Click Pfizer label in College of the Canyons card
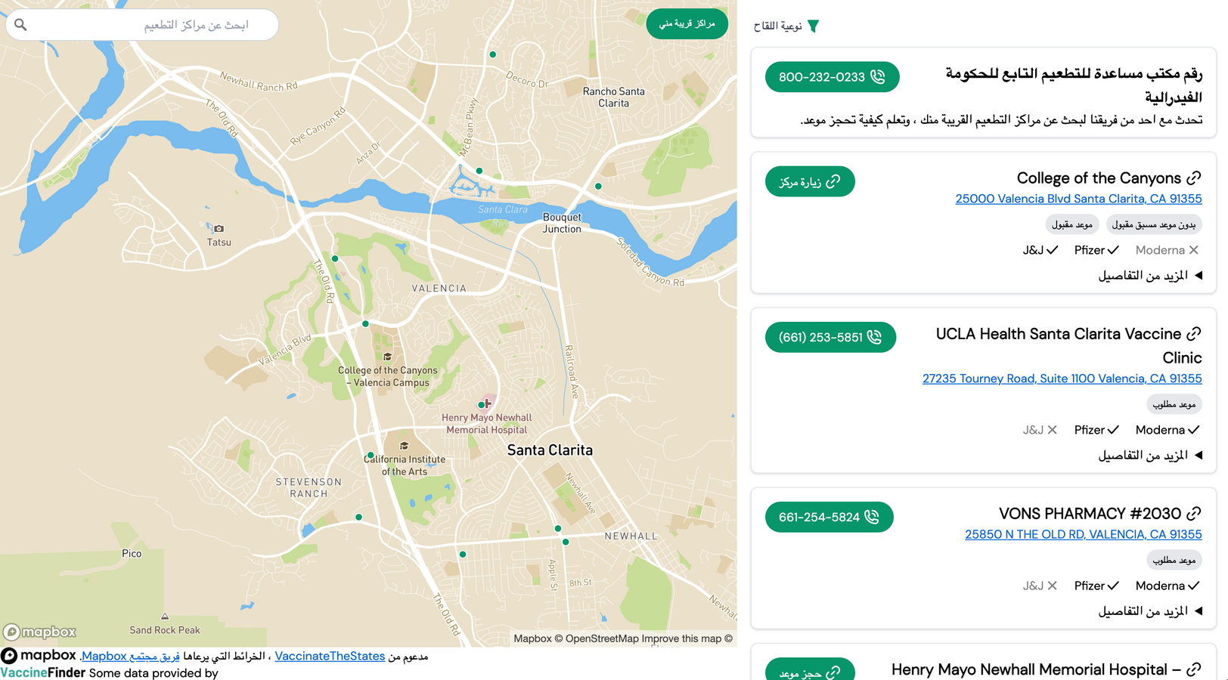Screen dimensions: 1228x680 pyautogui.click(x=1089, y=250)
